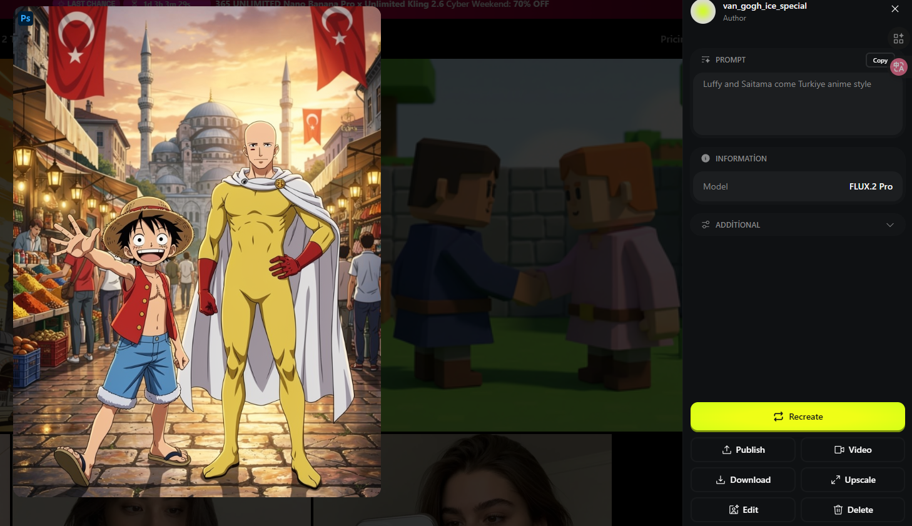Select the FLUX.2 Pro model value
912x526 pixels.
[x=871, y=186]
